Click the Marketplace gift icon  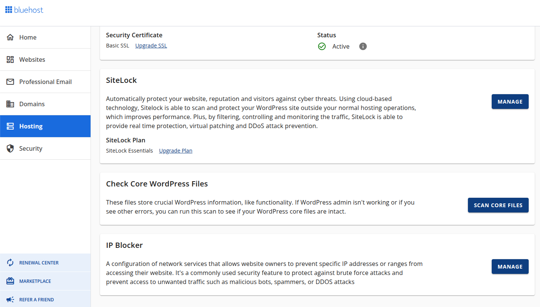pyautogui.click(x=10, y=281)
